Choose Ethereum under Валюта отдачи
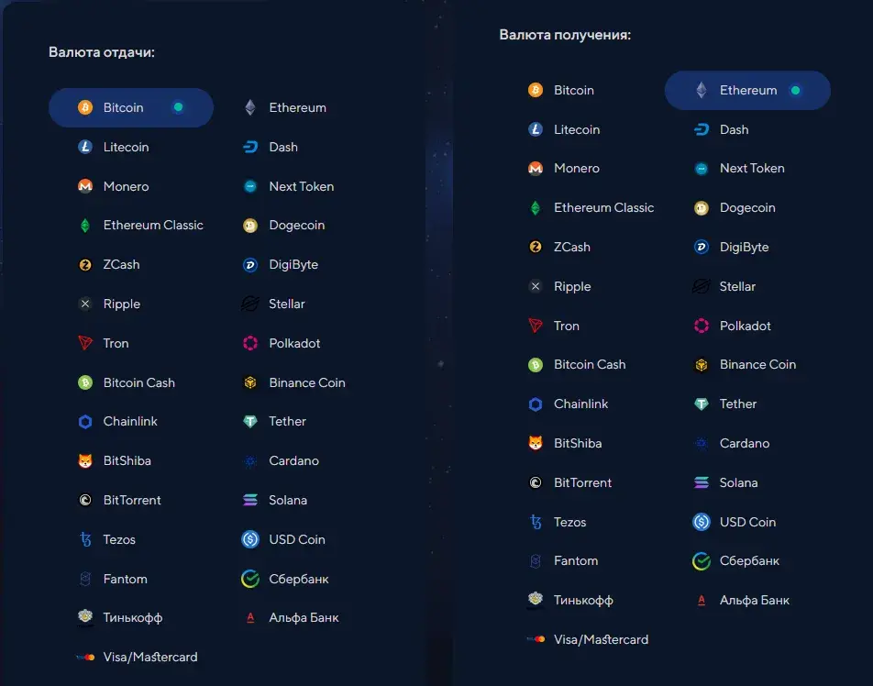The image size is (873, 686). (285, 107)
